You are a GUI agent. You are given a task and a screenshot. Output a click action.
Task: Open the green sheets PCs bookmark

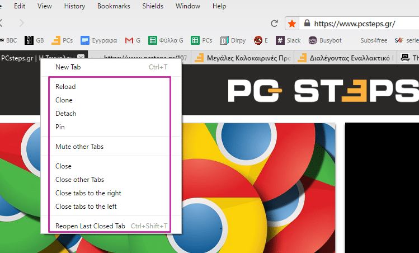[x=201, y=40]
